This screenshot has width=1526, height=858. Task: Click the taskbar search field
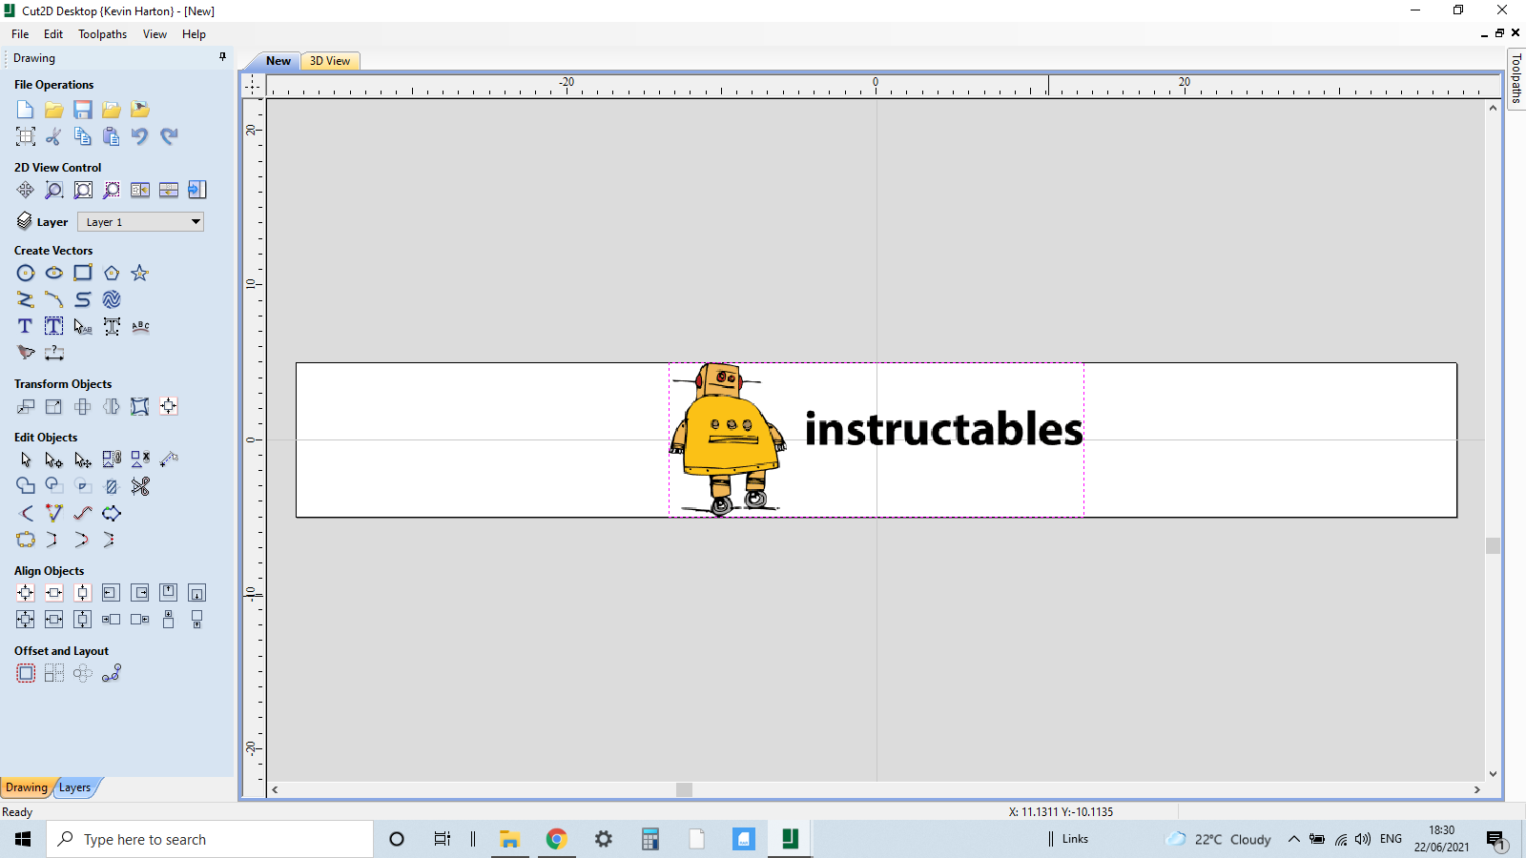[210, 839]
